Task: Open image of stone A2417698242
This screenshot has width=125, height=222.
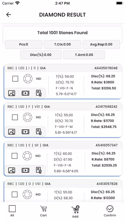Action: point(11,132)
